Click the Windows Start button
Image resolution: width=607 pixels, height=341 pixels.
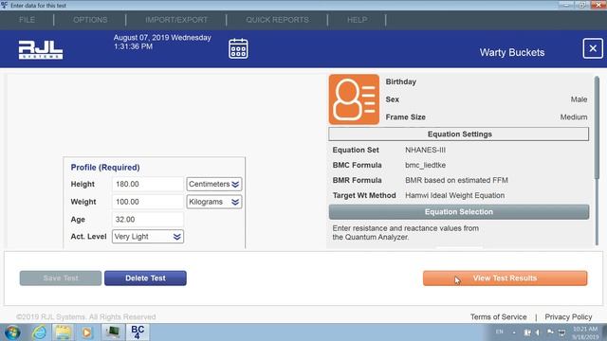[x=12, y=332]
